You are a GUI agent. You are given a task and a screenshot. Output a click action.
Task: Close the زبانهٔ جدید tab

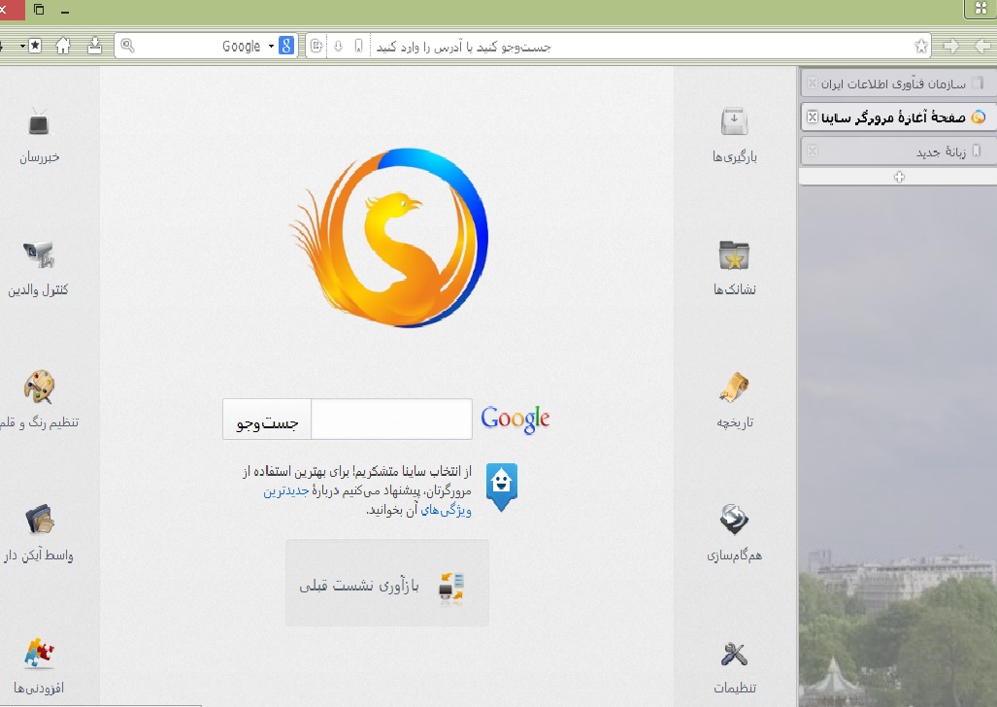[812, 151]
